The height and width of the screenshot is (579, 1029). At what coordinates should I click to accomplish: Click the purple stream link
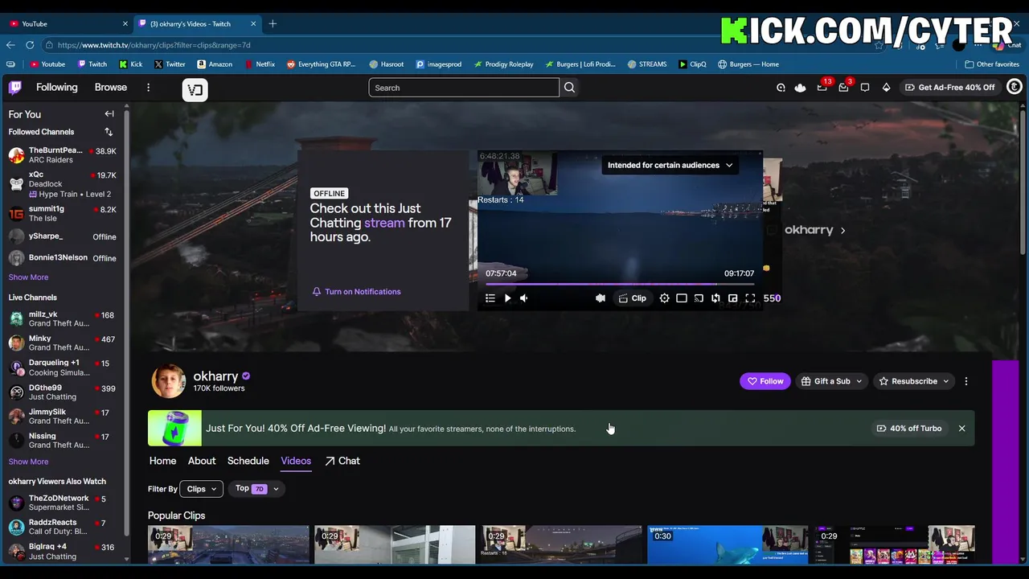[384, 223]
